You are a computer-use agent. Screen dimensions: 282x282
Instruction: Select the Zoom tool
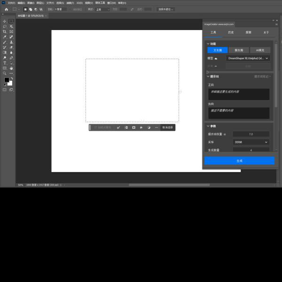coord(5,73)
